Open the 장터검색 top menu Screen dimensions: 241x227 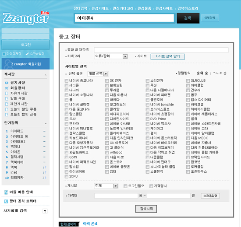coord(80,8)
